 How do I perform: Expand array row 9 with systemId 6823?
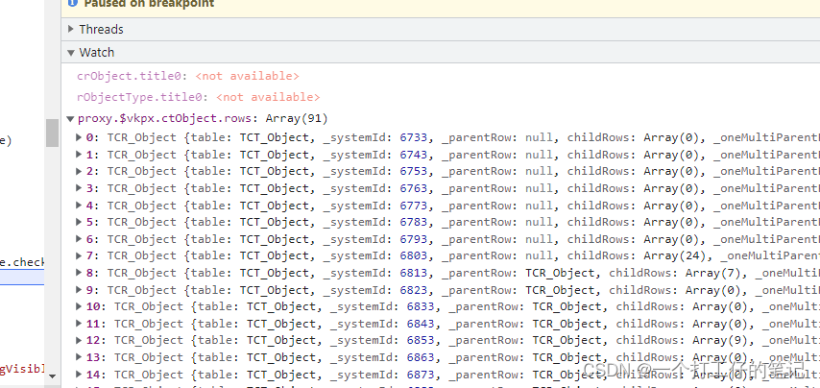[79, 289]
